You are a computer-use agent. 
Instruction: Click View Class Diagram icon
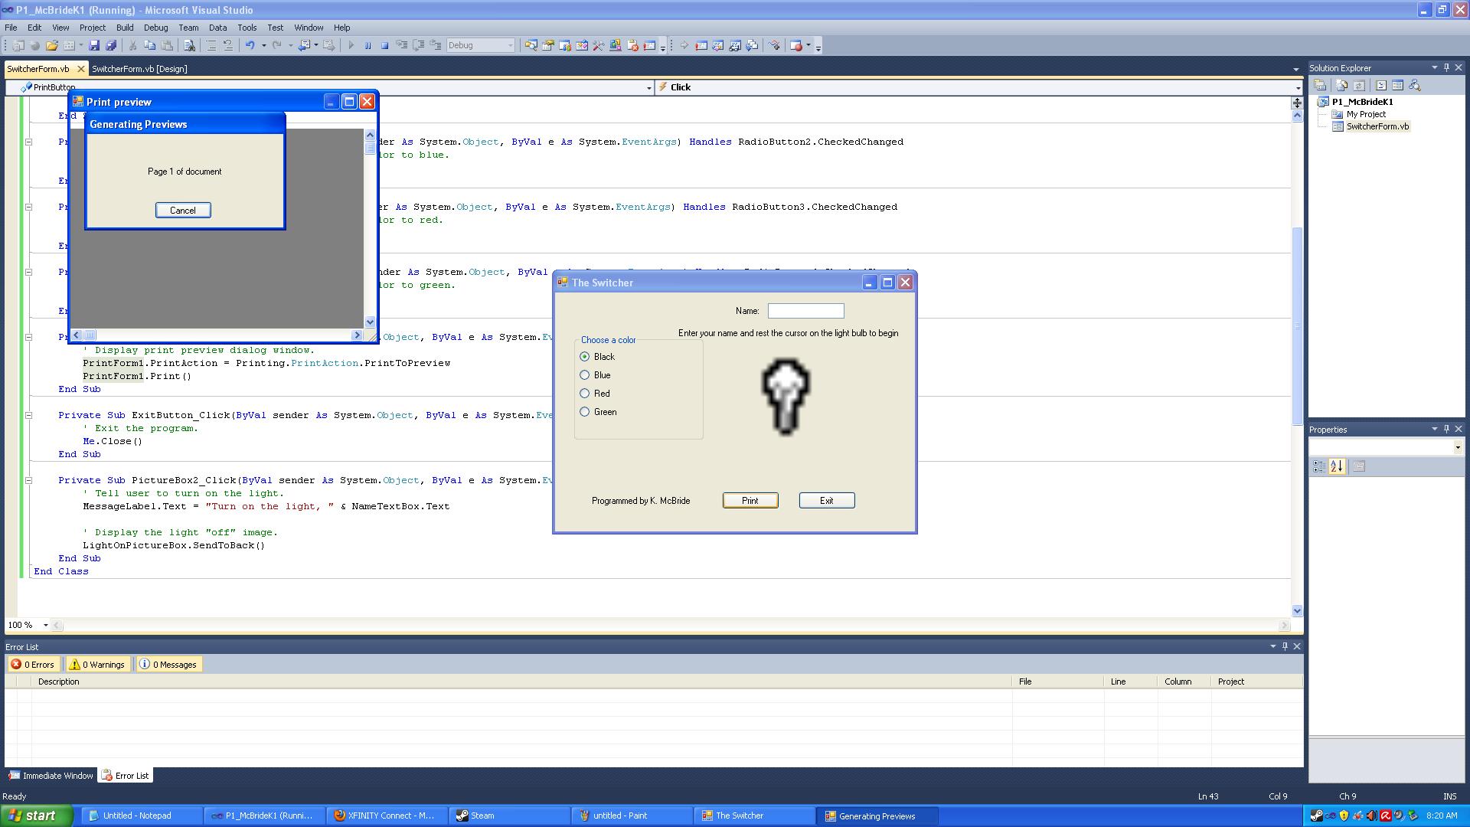[1414, 86]
